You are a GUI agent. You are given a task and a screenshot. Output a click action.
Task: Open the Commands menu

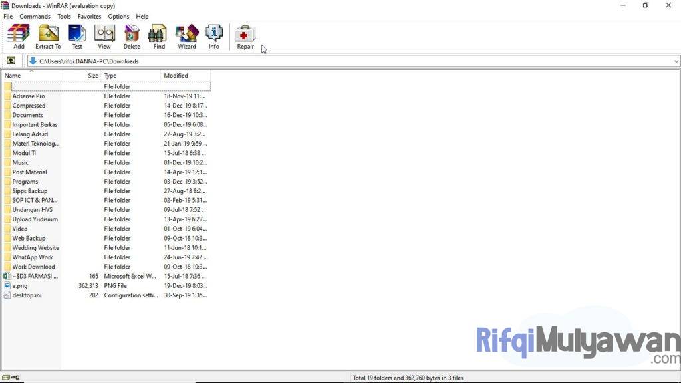35,16
